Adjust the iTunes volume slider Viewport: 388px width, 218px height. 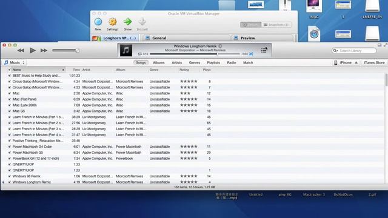click(x=66, y=50)
